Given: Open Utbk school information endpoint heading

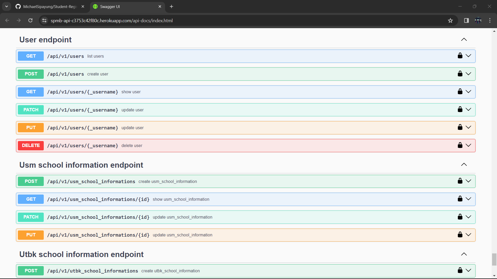Looking at the screenshot, I should (82, 254).
